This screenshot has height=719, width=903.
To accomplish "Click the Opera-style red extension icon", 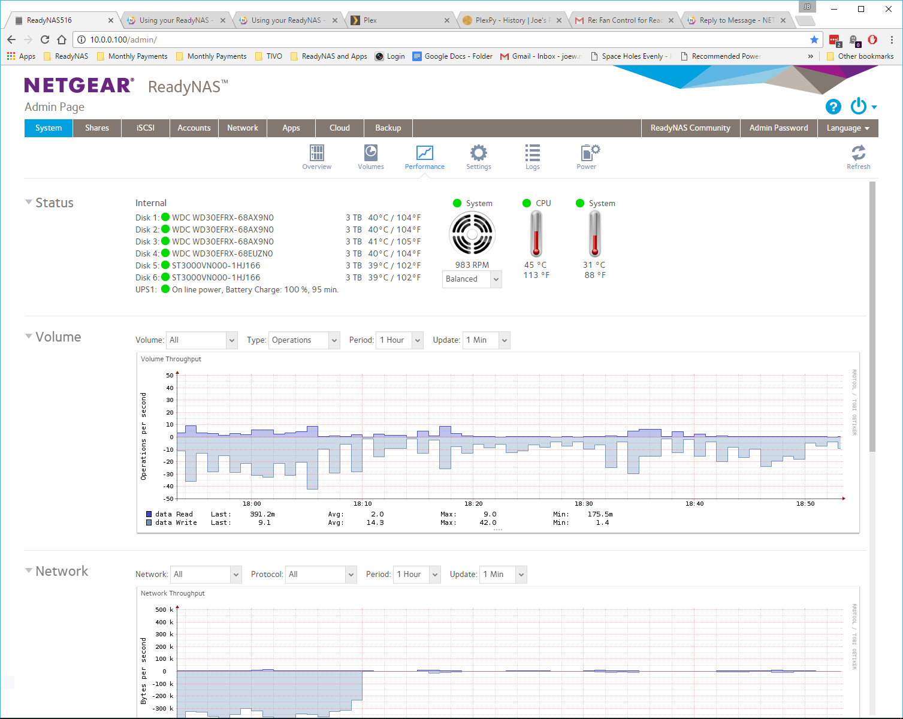I will pyautogui.click(x=872, y=40).
